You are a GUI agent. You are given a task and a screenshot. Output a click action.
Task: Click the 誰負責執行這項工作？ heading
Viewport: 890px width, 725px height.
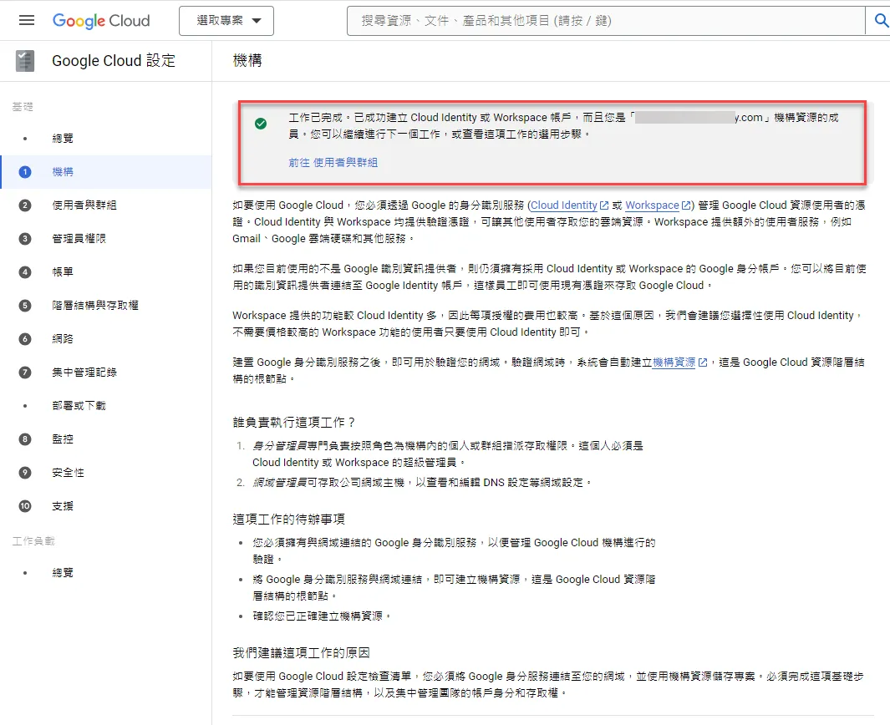[294, 423]
